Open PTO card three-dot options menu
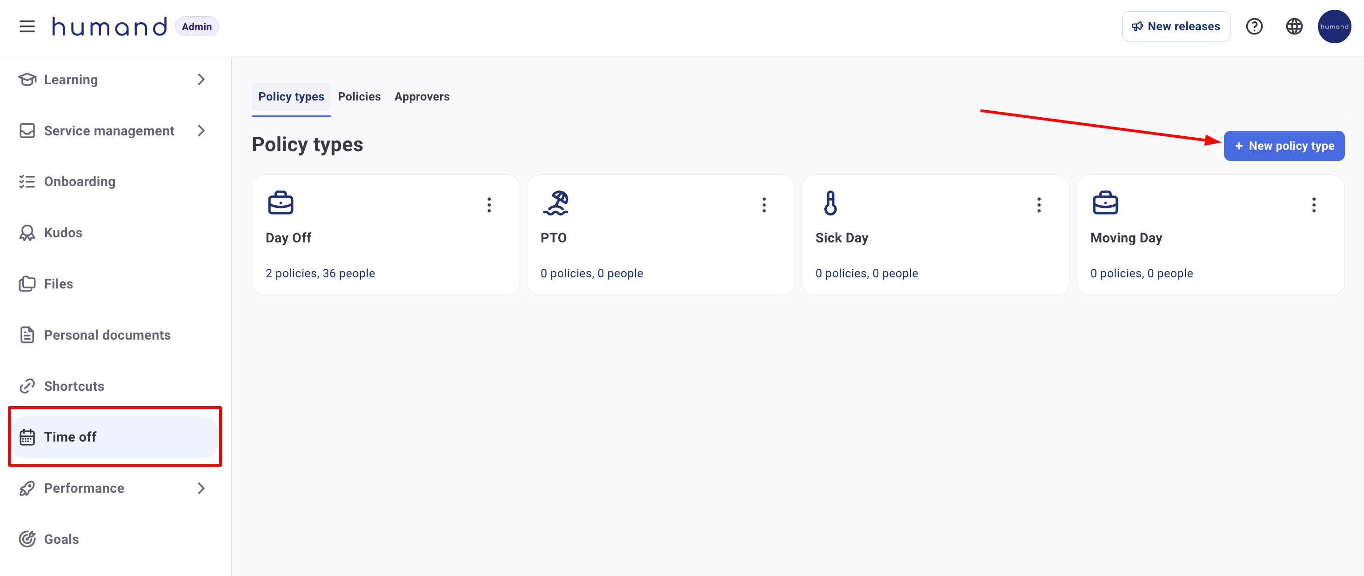 [x=763, y=205]
